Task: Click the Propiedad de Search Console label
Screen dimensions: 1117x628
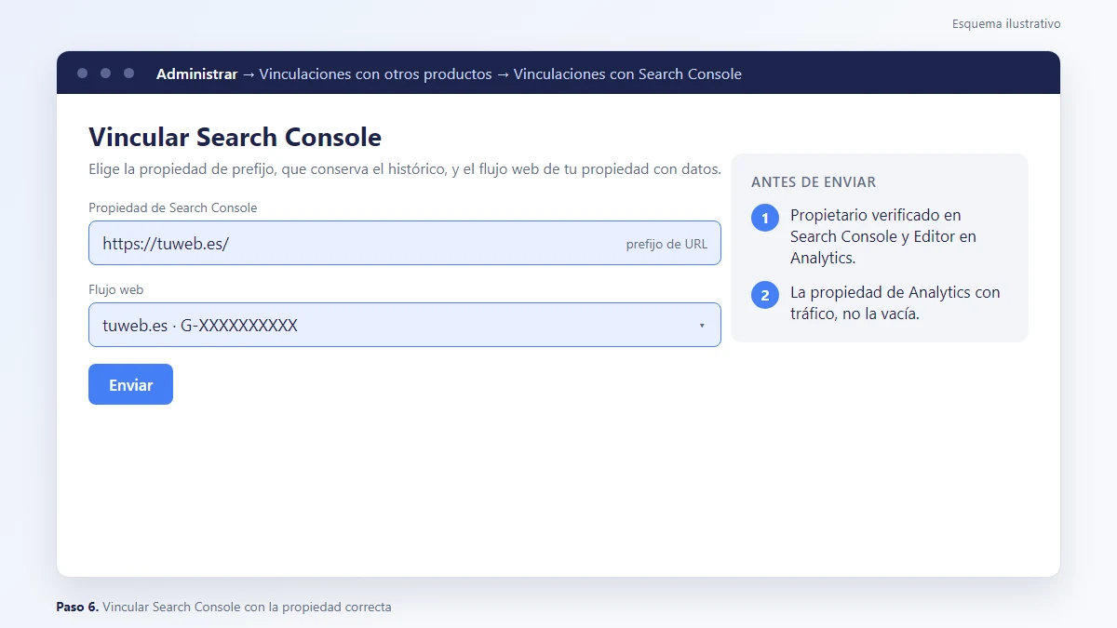Action: [173, 207]
